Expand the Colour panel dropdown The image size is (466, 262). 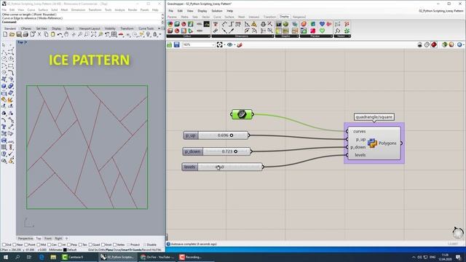[x=209, y=36]
